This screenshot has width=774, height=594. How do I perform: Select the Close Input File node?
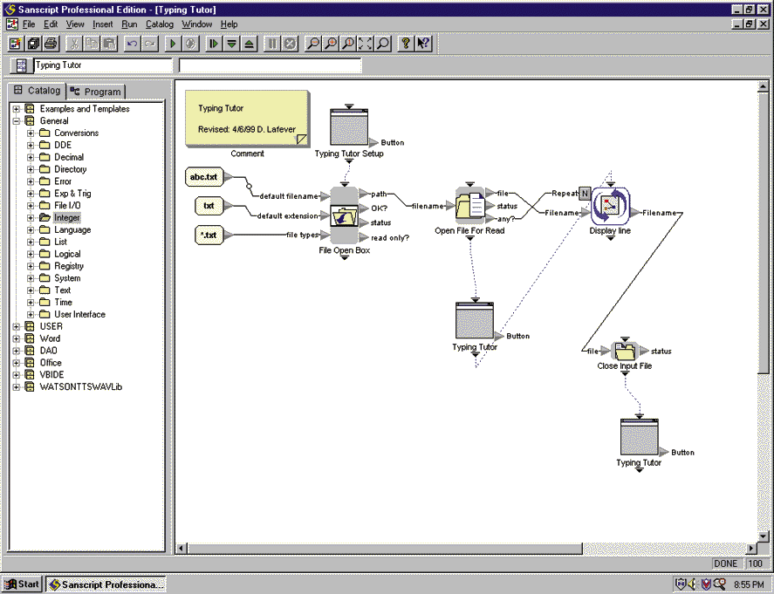click(x=624, y=351)
